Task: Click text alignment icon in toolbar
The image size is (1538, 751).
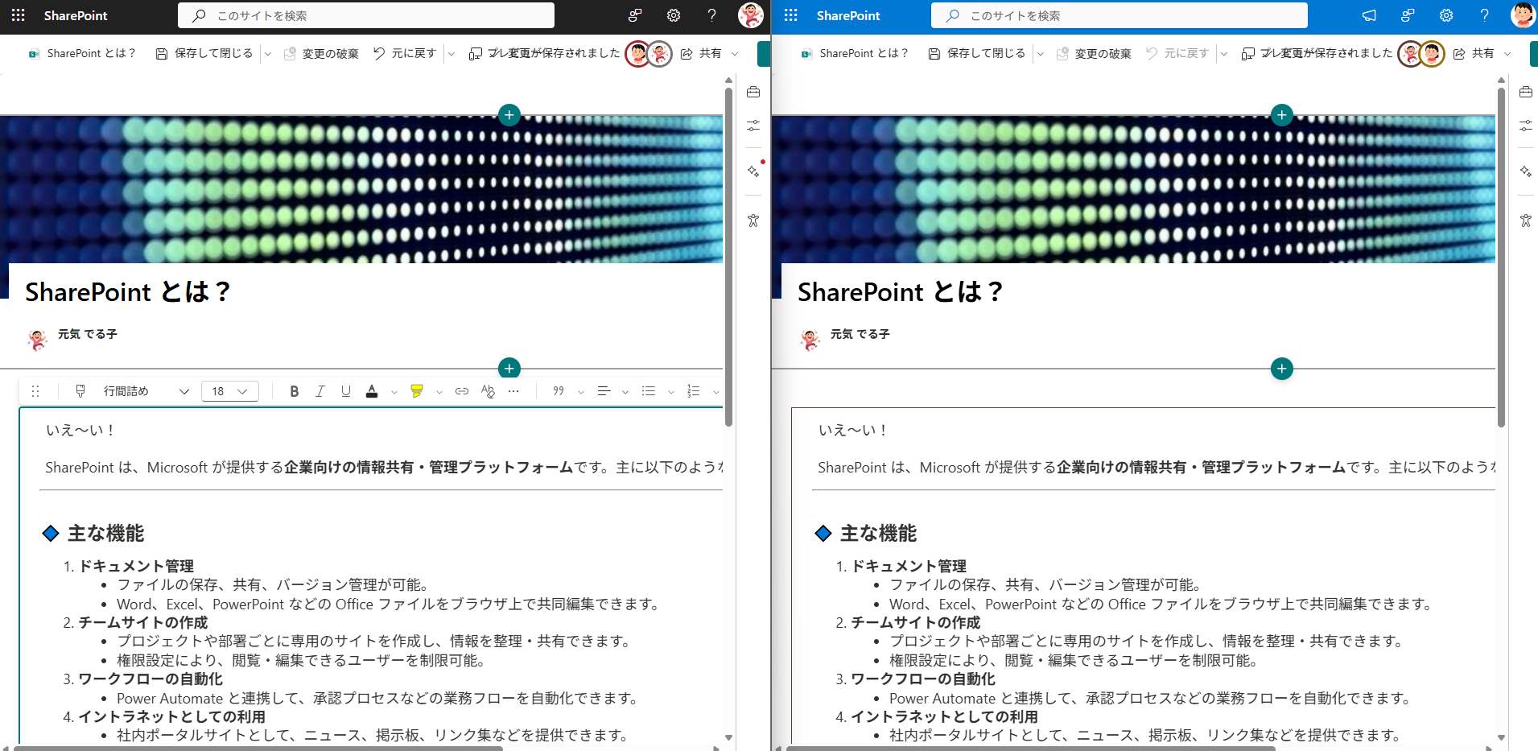Action: coord(604,391)
